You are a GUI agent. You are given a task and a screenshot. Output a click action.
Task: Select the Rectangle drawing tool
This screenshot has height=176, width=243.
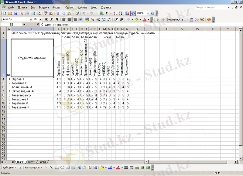[57, 167]
